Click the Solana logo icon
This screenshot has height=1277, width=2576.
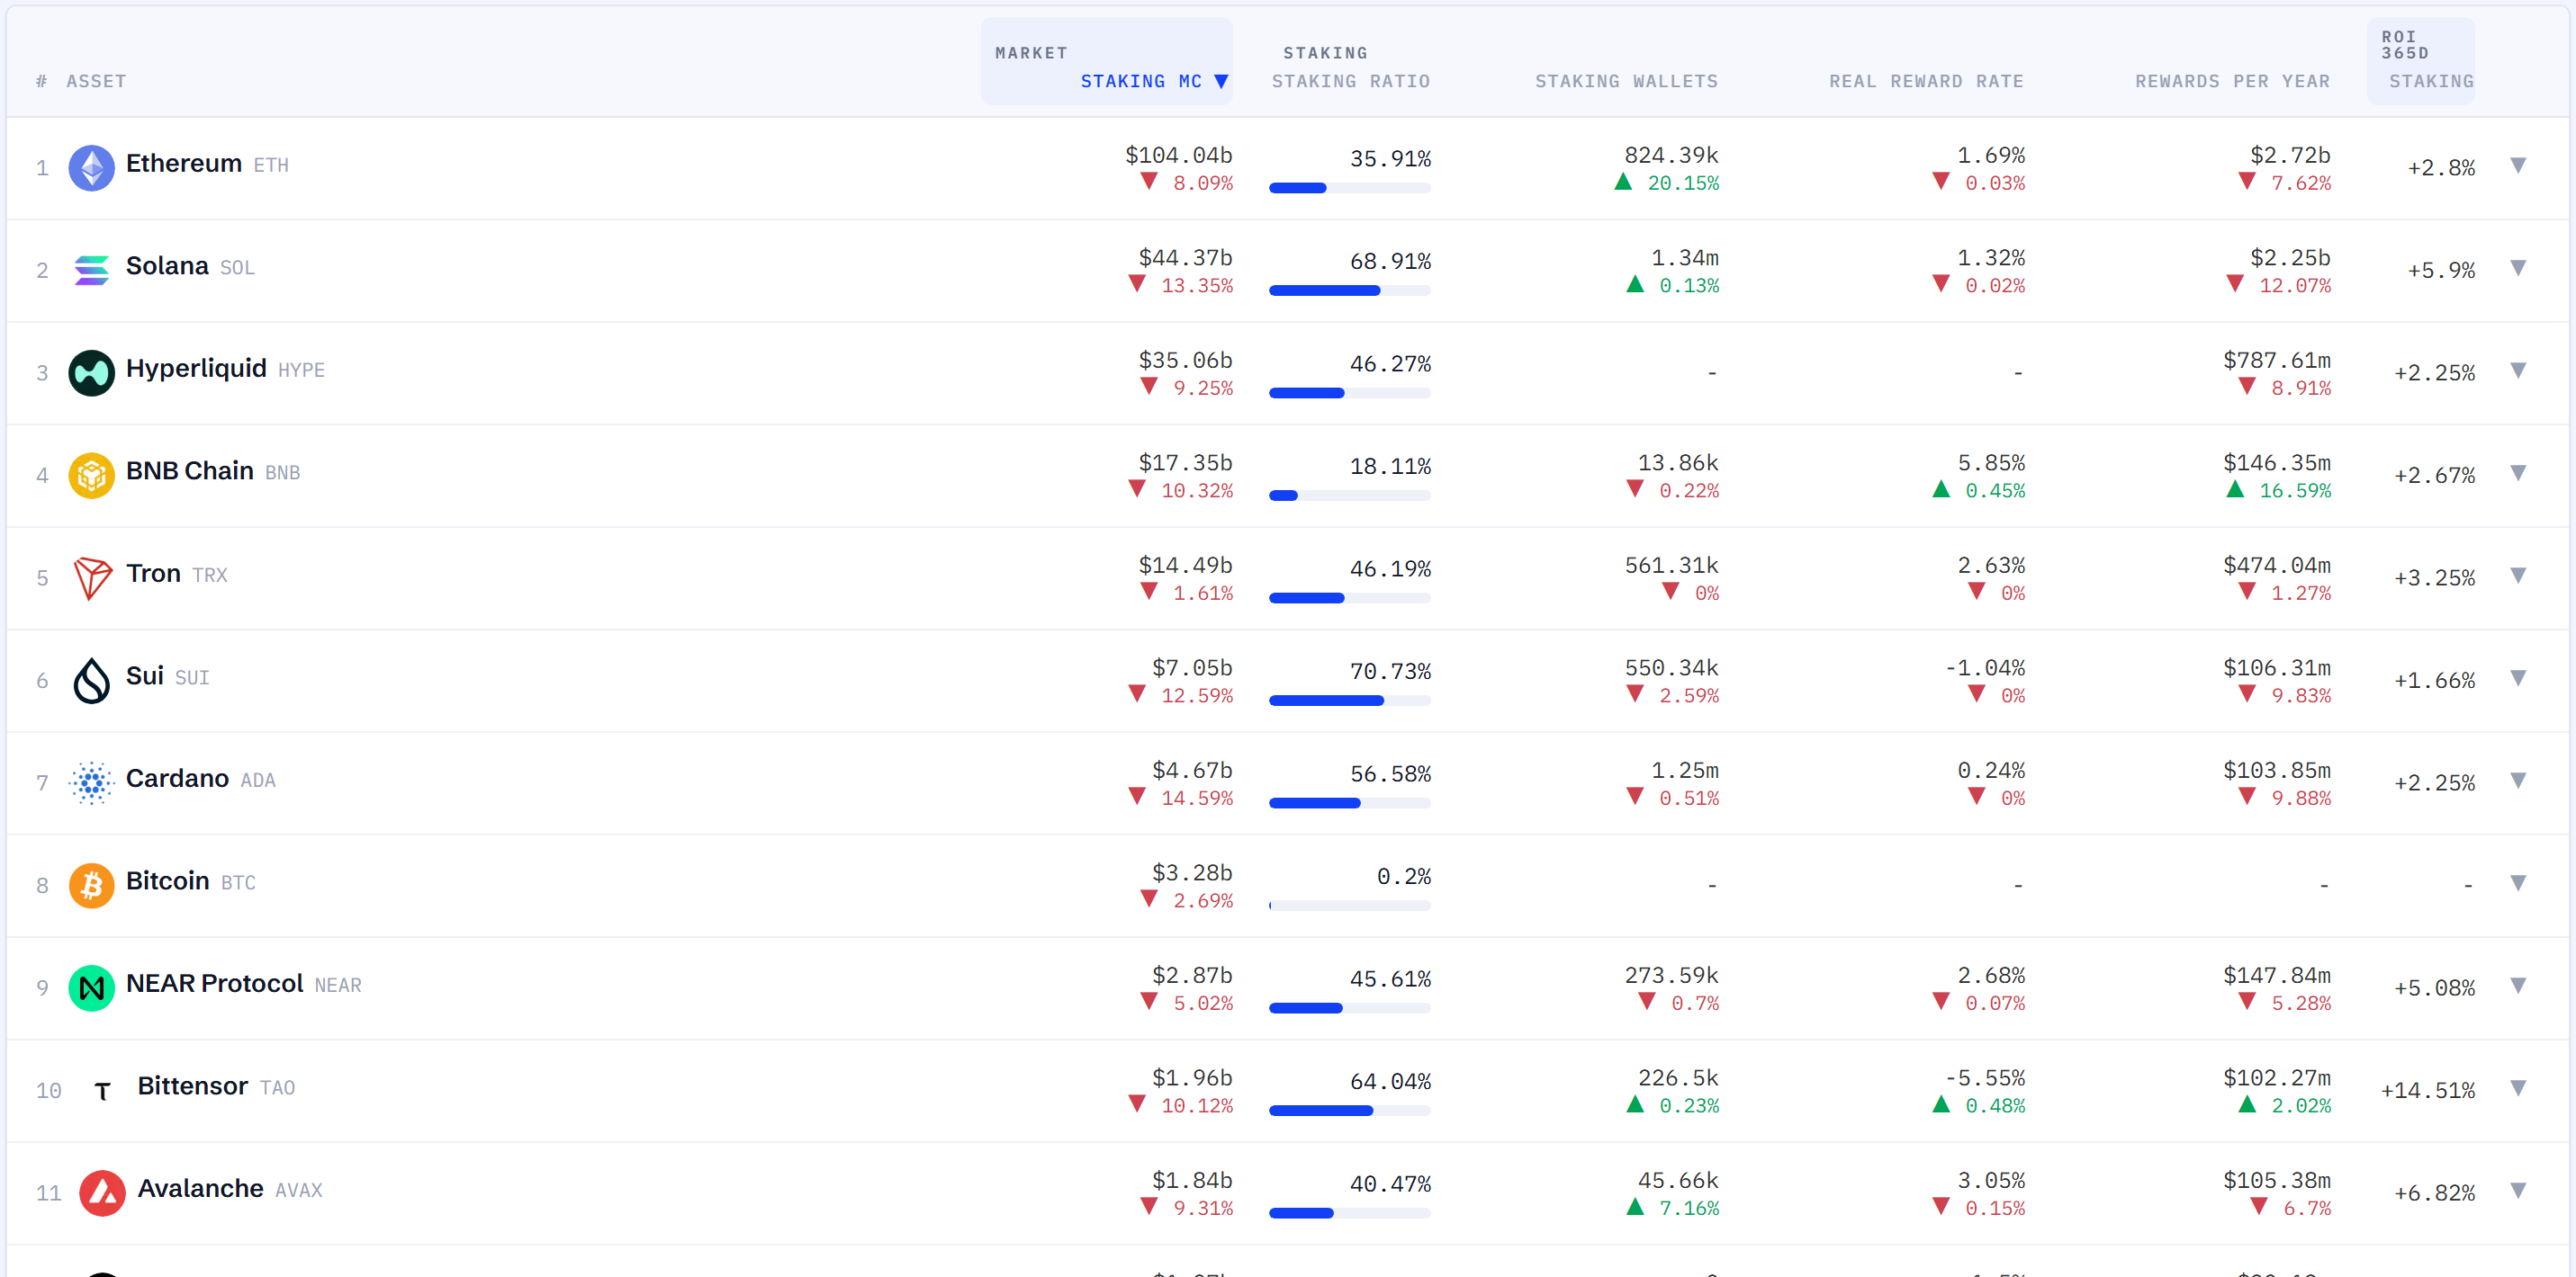(91, 270)
